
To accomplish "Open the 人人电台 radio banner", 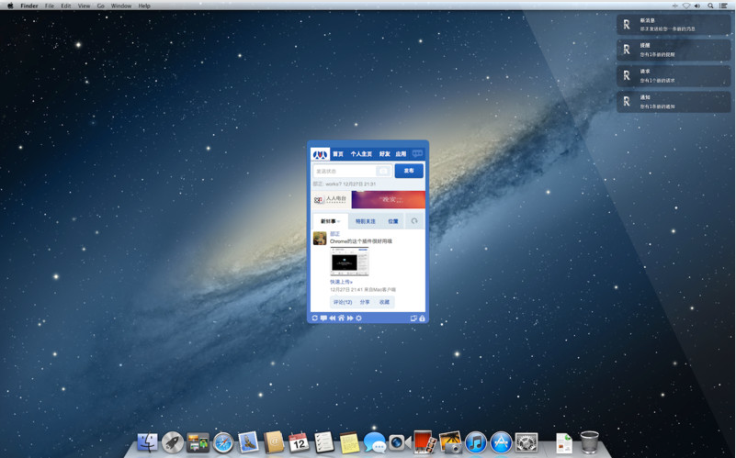I will click(x=331, y=200).
